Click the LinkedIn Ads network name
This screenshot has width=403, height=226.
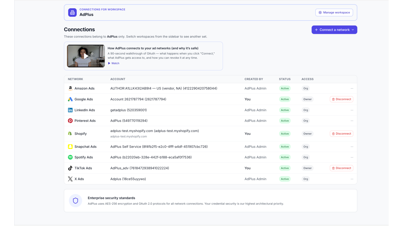pyautogui.click(x=85, y=110)
